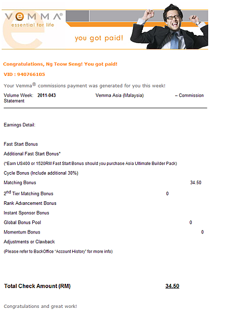This screenshot has width=225, height=312.
Task: Click the Matching Bonus amount 34.50
Action: pyautogui.click(x=196, y=183)
